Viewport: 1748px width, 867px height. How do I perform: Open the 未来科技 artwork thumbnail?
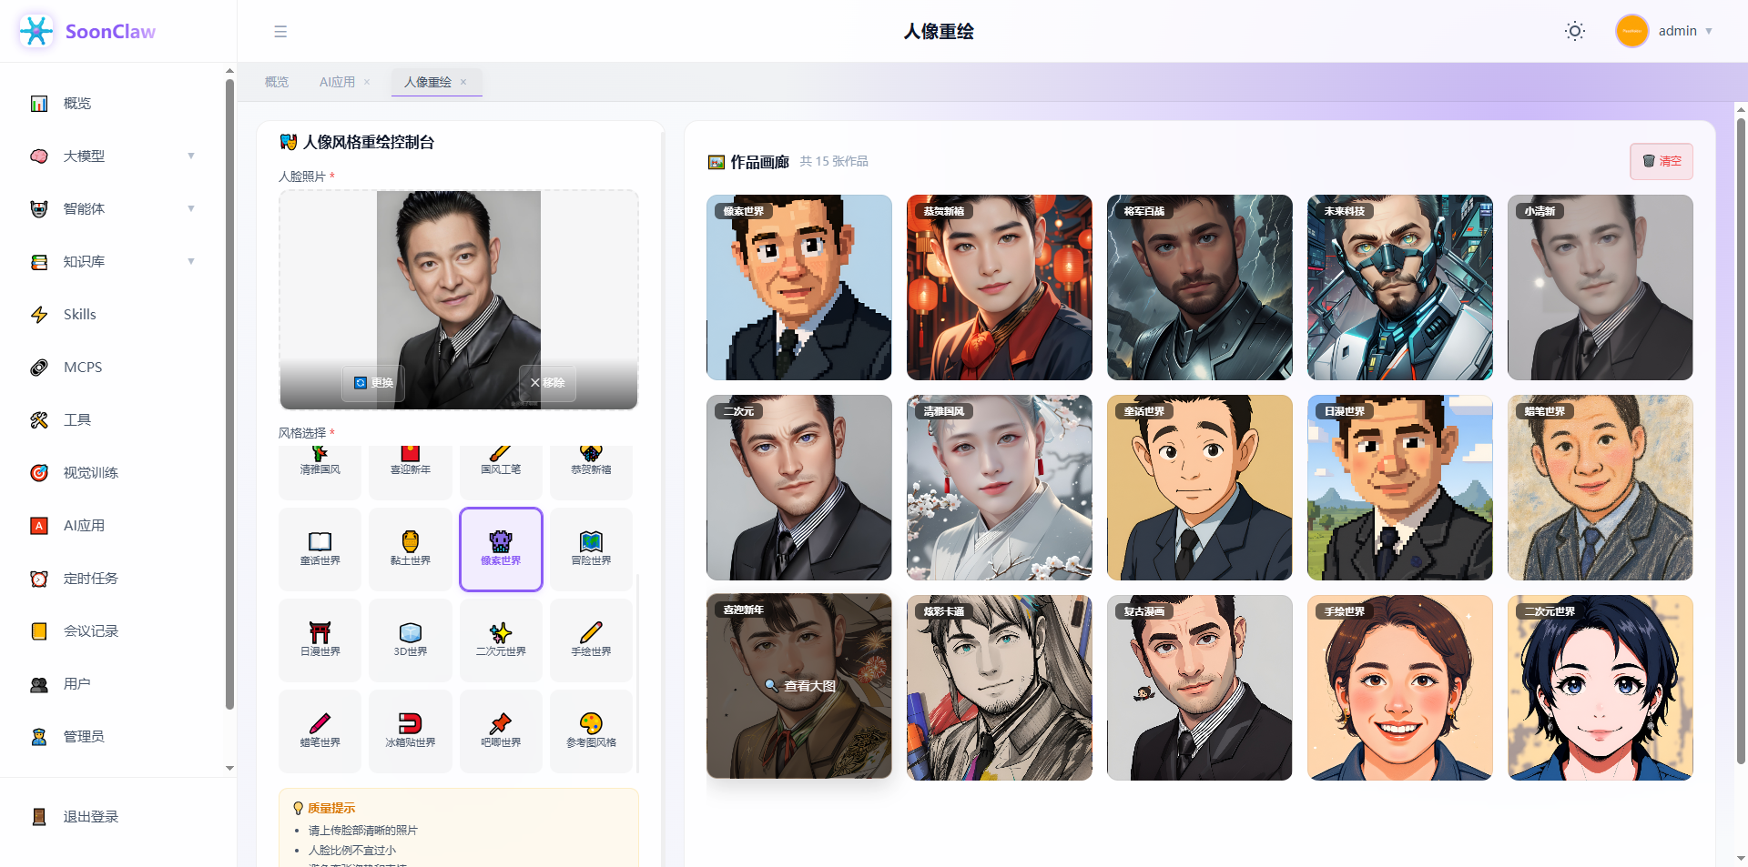1400,287
